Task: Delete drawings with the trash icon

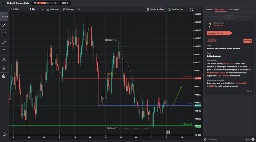Action: (x=4, y=76)
